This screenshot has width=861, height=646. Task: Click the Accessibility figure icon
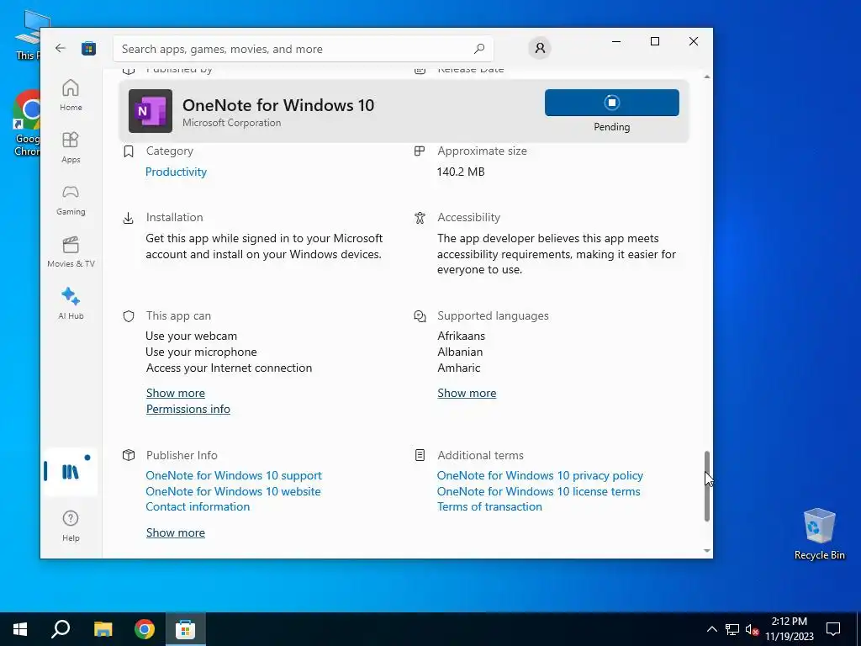pos(420,218)
